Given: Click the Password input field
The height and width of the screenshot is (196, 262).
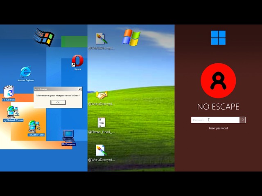Looking at the screenshot, I should 215,120.
